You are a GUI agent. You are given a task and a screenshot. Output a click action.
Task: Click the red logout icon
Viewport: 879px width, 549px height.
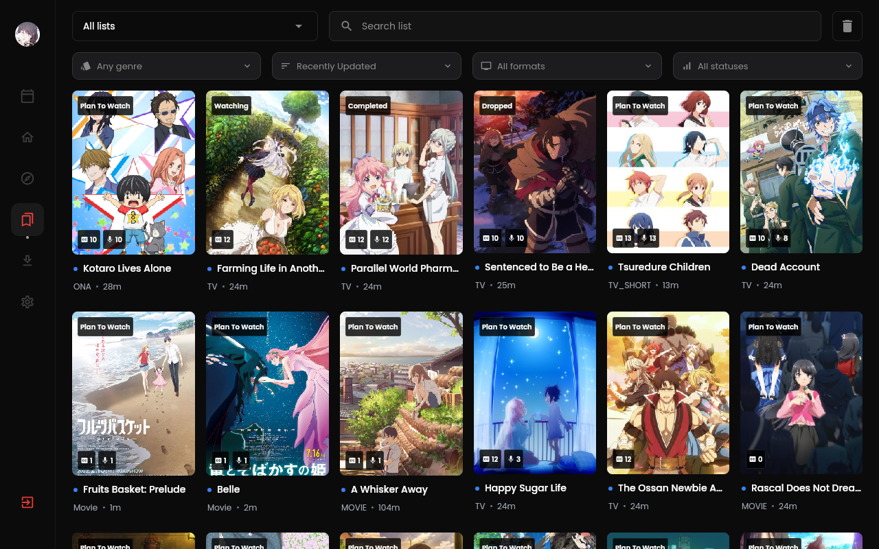27,502
